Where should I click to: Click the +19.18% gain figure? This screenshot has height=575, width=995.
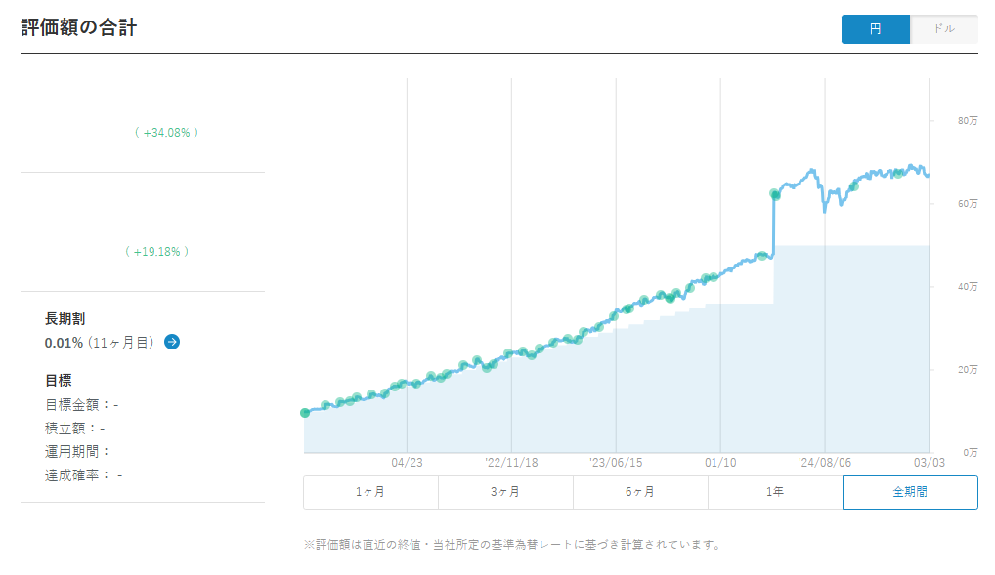click(x=156, y=251)
